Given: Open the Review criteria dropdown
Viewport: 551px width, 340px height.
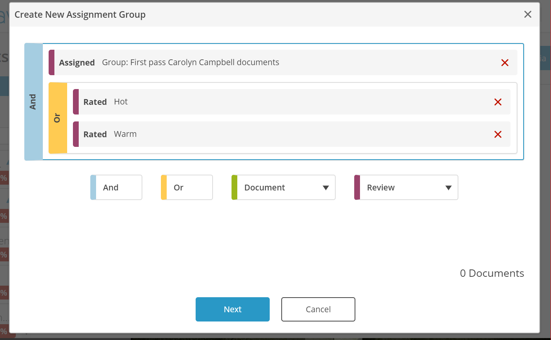Looking at the screenshot, I should pos(406,187).
